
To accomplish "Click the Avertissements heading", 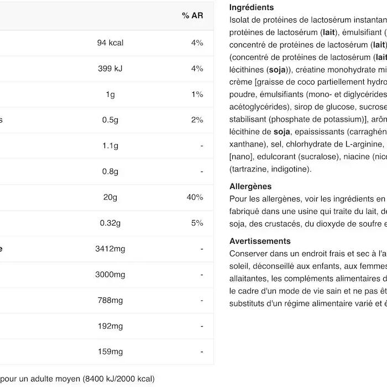I will pyautogui.click(x=260, y=241).
